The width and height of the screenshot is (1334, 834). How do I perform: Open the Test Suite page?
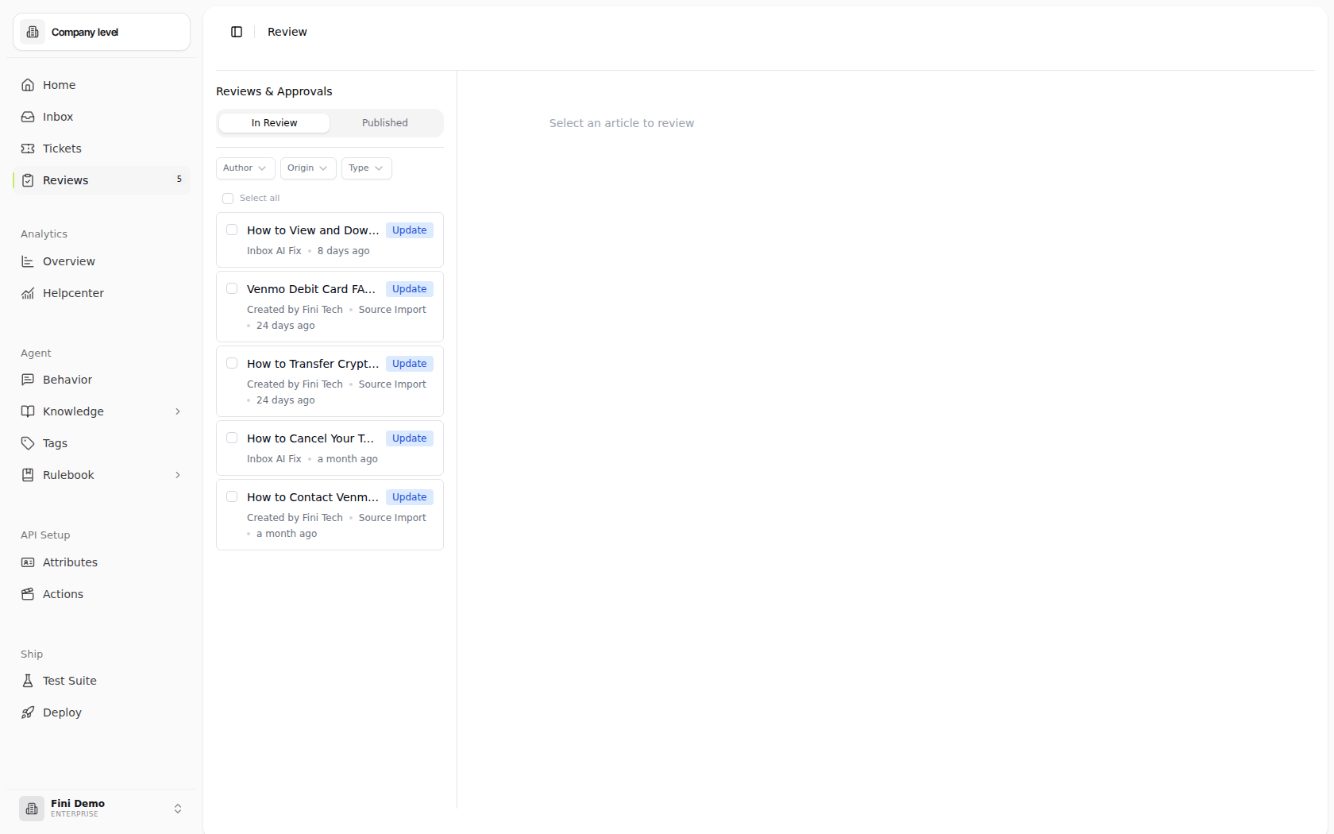[x=102, y=681]
